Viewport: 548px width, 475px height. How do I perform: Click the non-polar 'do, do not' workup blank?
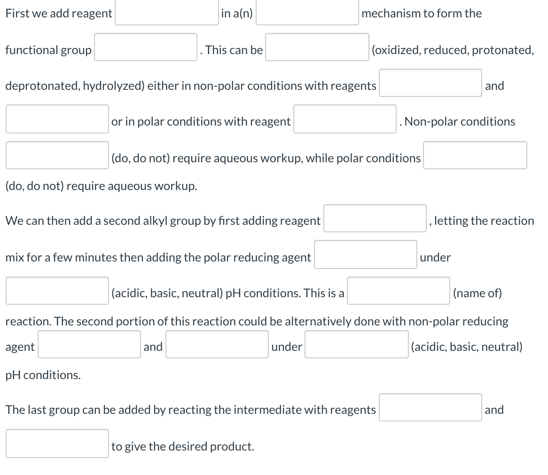coord(57,155)
